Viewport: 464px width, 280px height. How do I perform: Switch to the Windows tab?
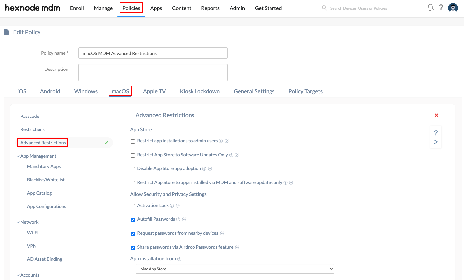tap(86, 91)
